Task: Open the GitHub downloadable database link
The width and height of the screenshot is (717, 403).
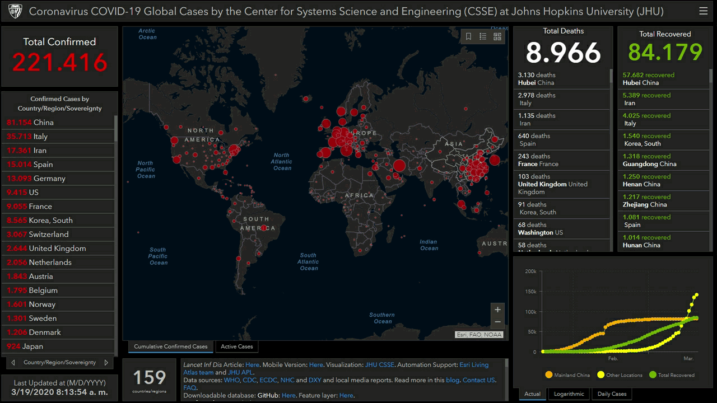Action: tap(288, 395)
